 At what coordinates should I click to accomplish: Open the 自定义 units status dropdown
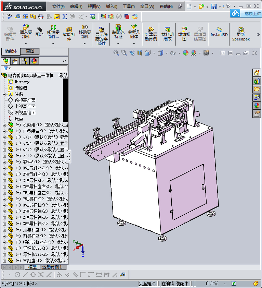point(215,284)
